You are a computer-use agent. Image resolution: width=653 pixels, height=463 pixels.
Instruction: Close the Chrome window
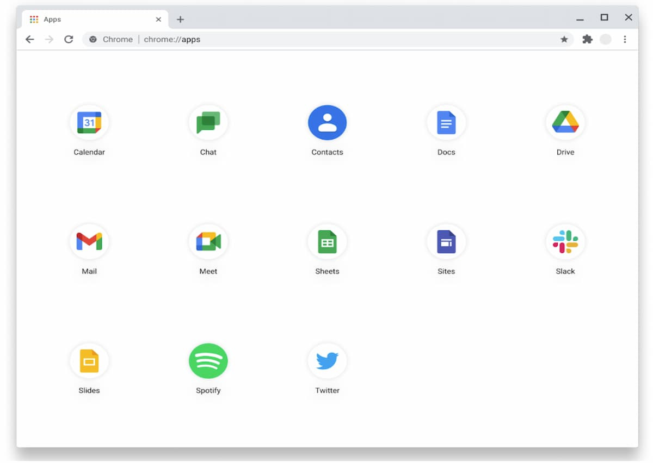(x=629, y=17)
